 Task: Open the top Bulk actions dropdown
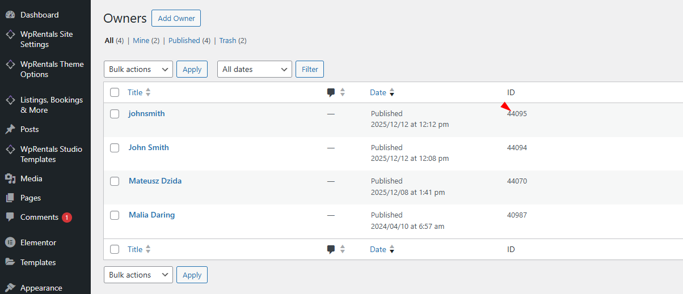(x=138, y=69)
